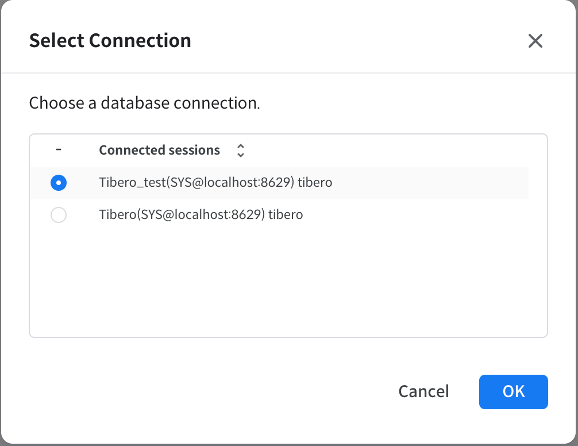
Task: Click title bar space left of close icon
Action: tap(356, 41)
